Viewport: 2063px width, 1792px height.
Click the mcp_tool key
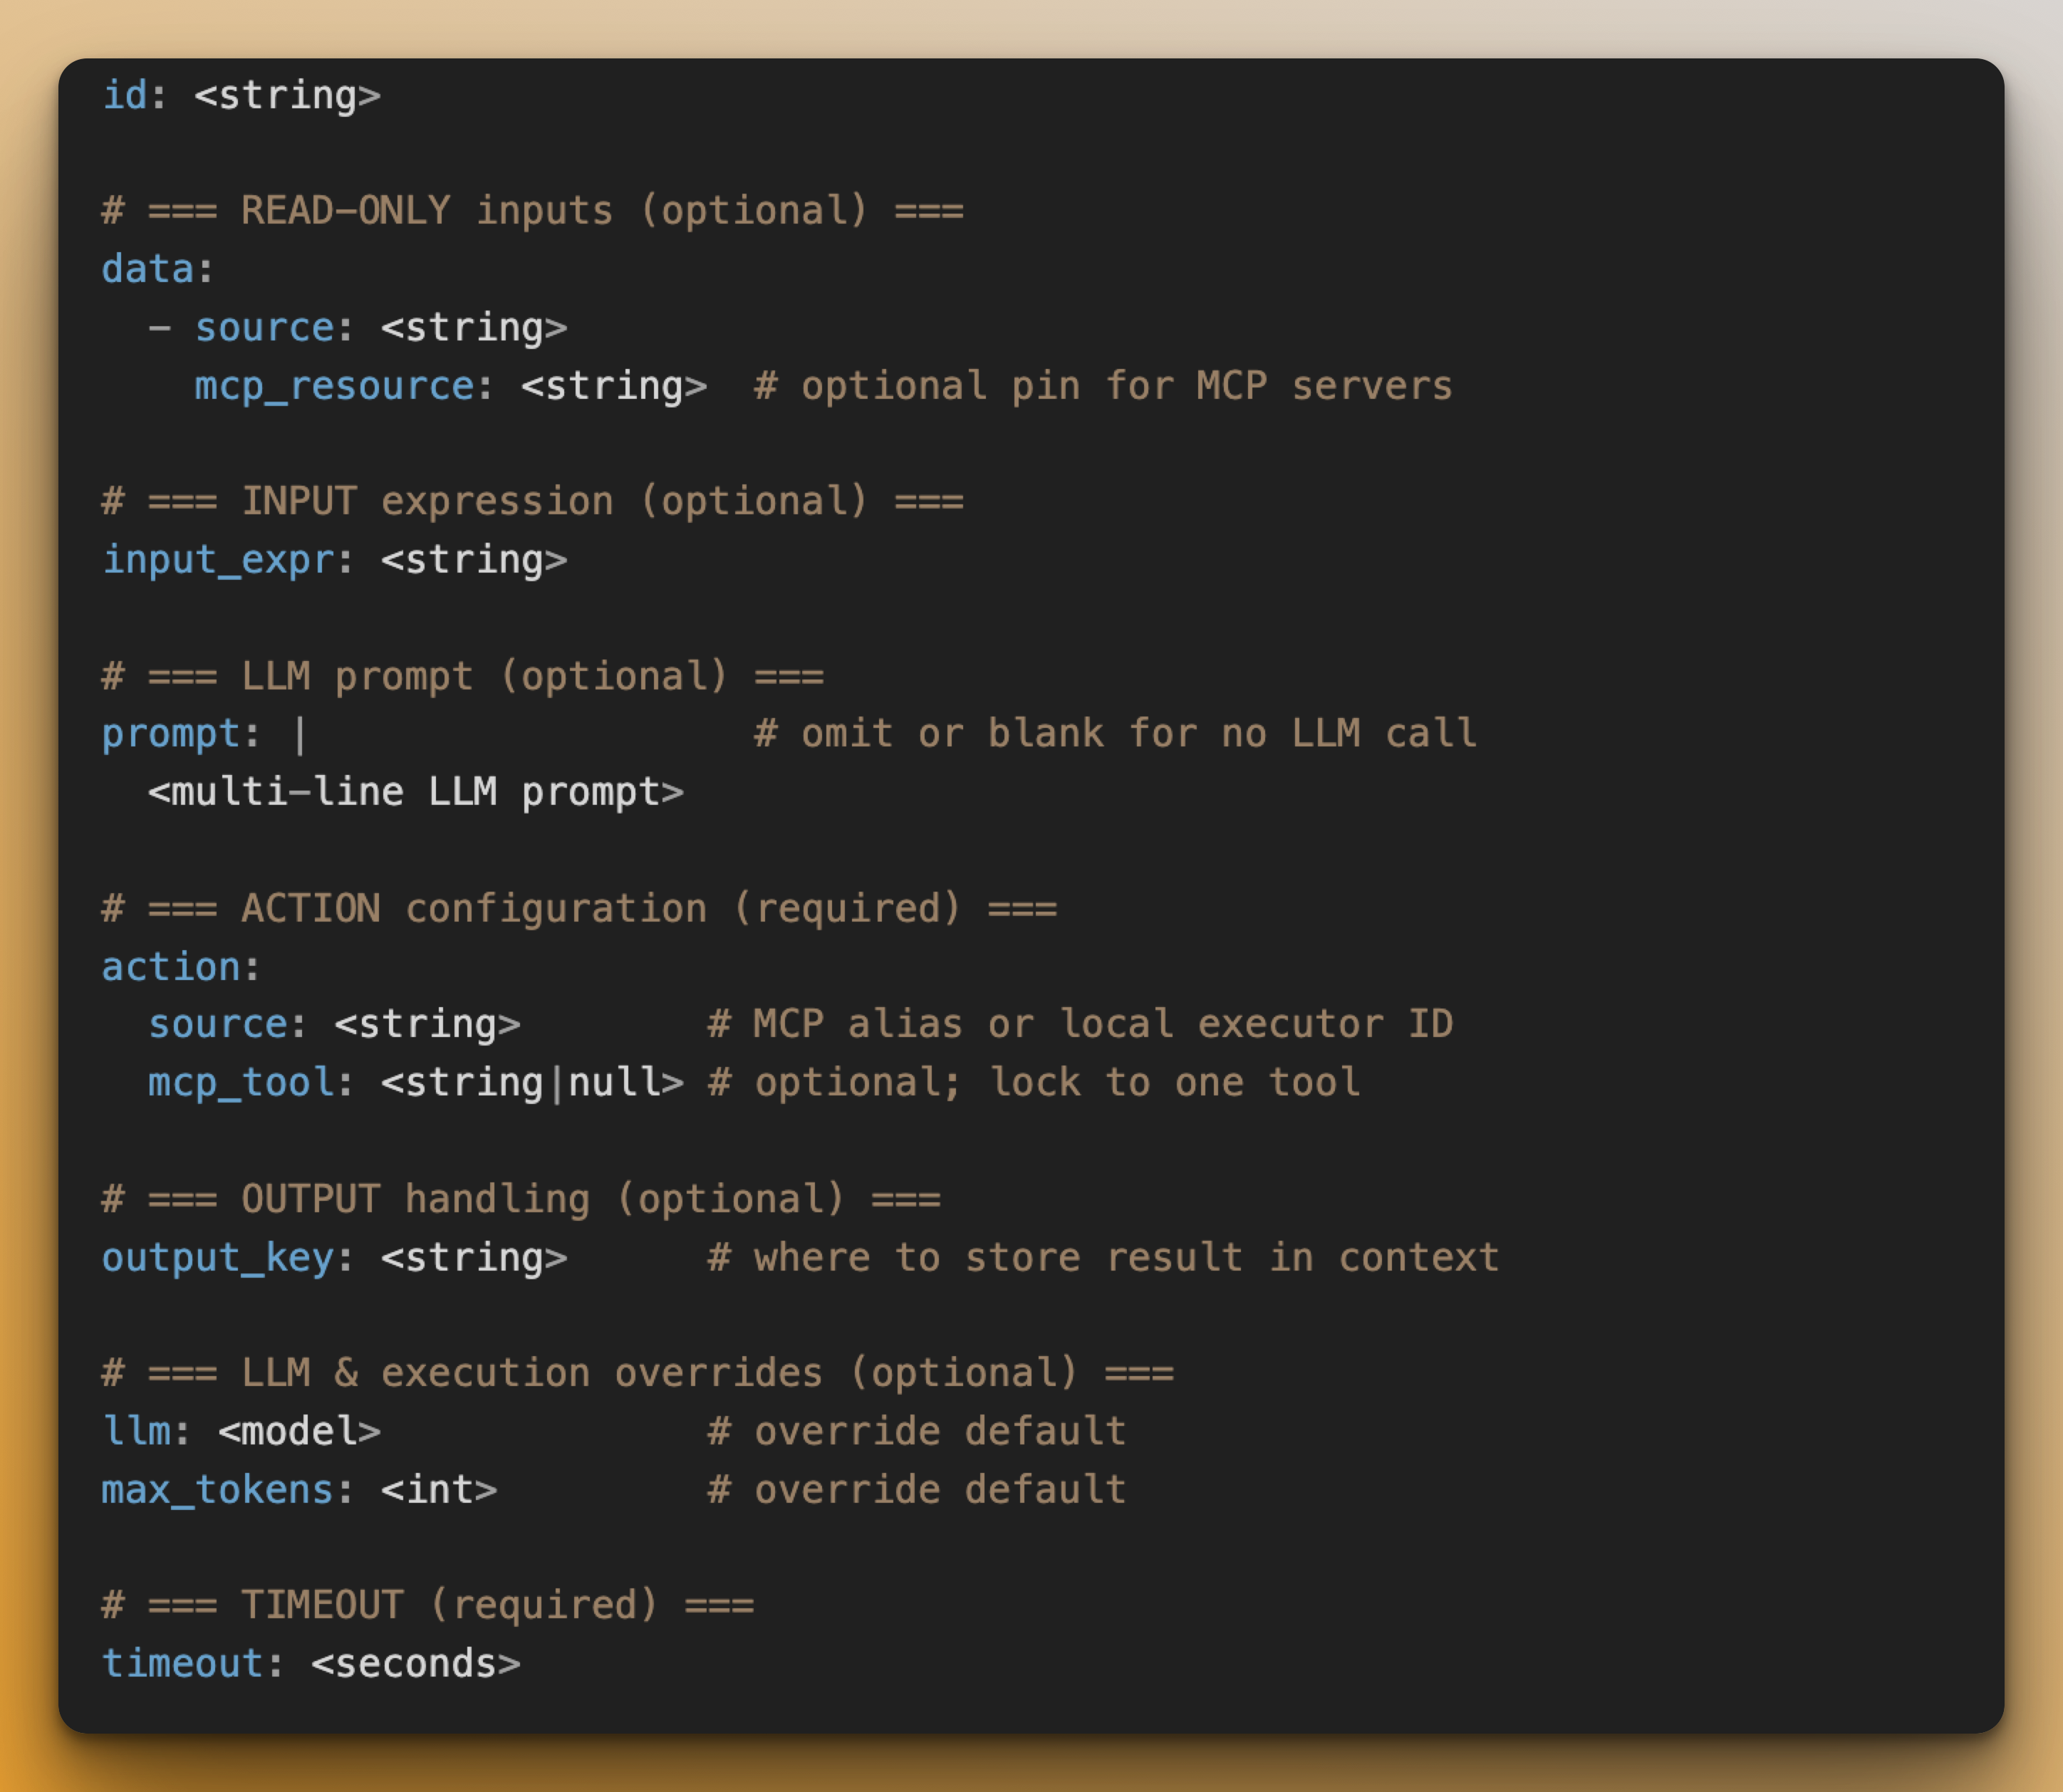click(241, 1083)
